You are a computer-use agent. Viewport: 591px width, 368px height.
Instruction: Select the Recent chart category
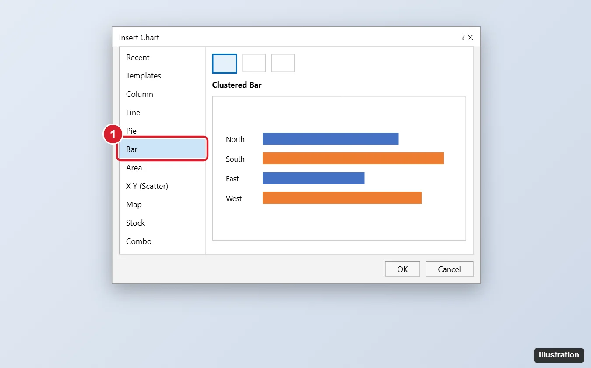(162, 57)
